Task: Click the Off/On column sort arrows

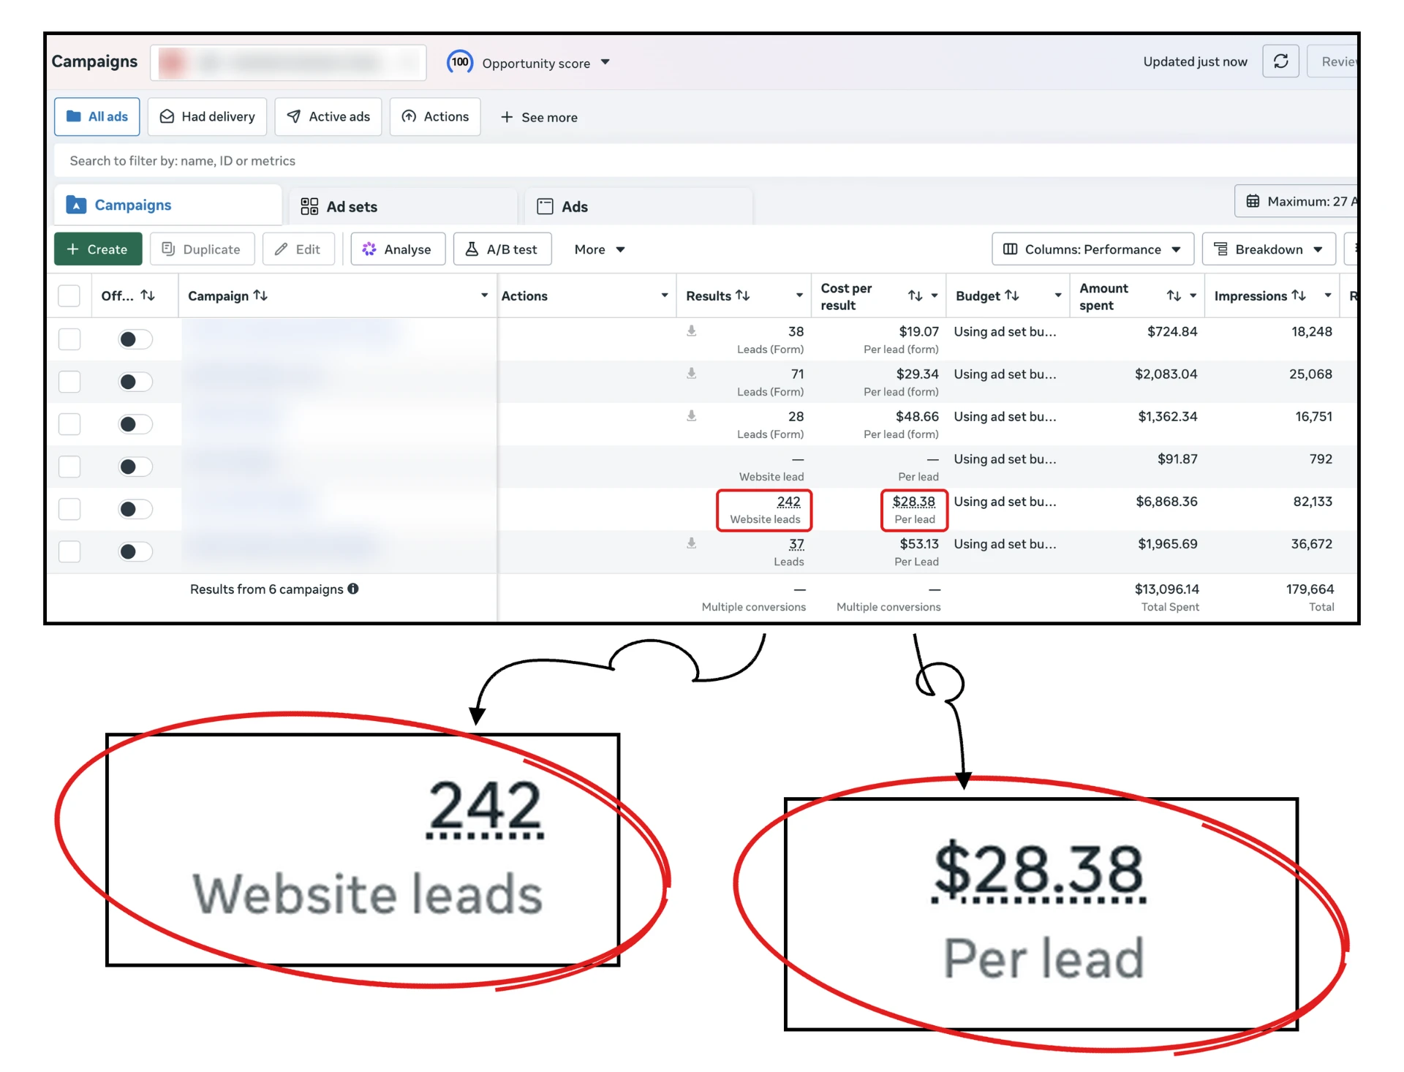Action: [x=148, y=295]
